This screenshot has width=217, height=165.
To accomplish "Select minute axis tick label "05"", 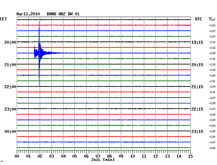I will point(74,156).
